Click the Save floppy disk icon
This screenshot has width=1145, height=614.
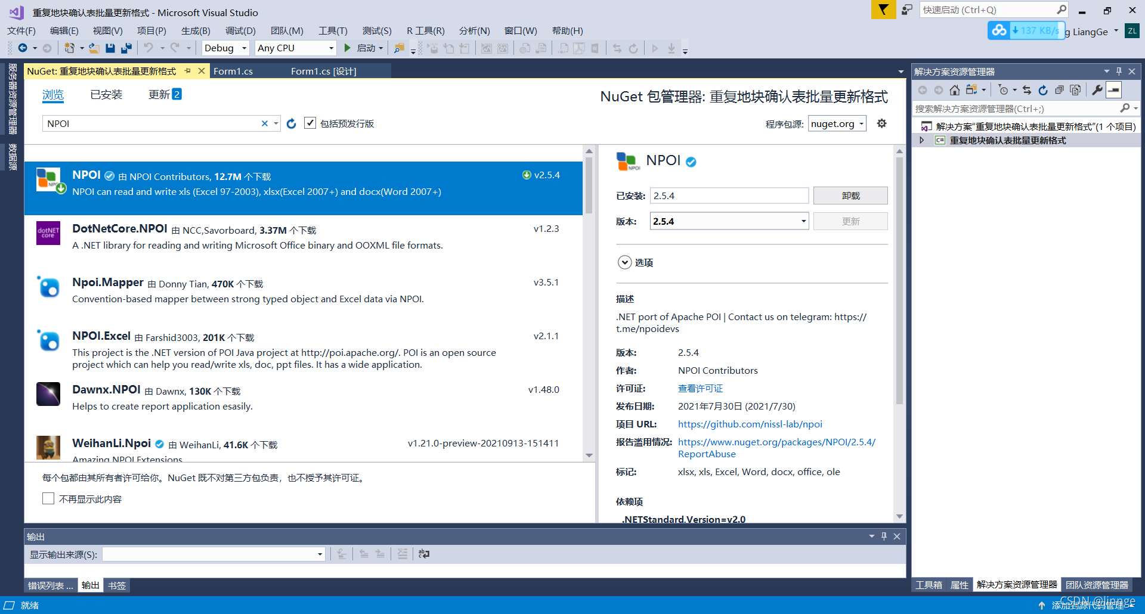110,48
